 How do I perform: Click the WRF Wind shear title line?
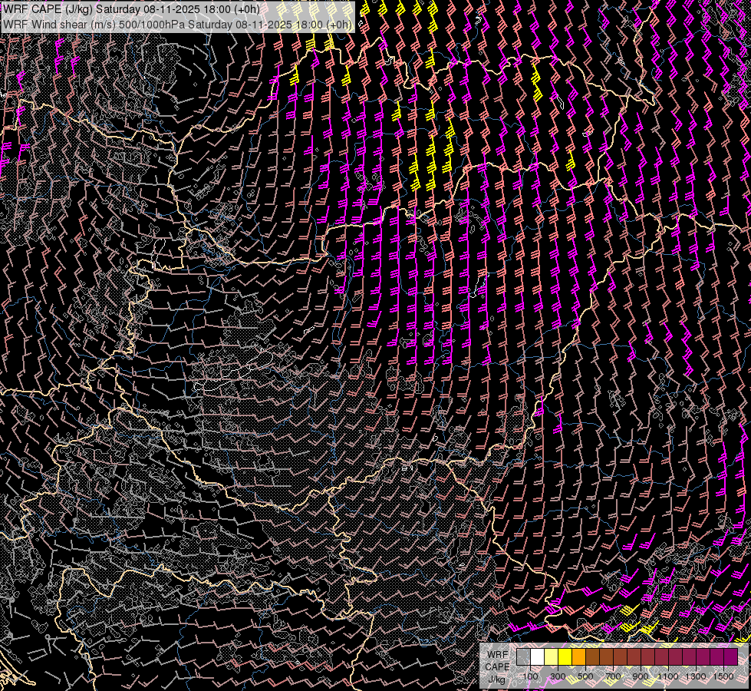point(177,24)
